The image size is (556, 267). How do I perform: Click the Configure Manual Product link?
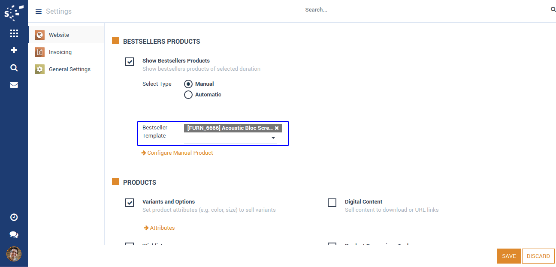coord(180,153)
